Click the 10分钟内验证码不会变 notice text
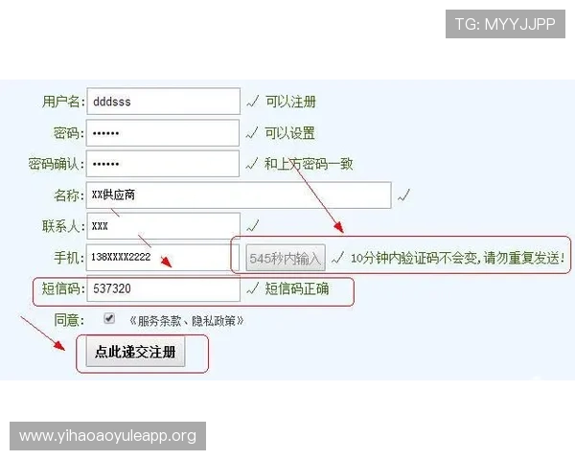The image size is (575, 460). click(x=458, y=258)
